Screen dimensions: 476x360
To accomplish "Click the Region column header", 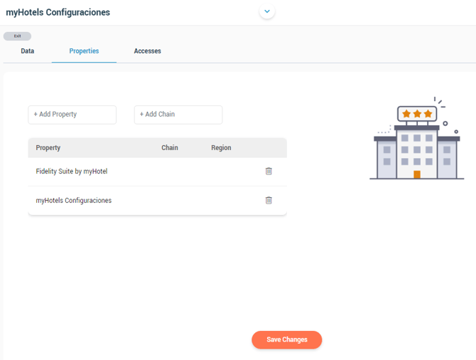I will pyautogui.click(x=221, y=148).
